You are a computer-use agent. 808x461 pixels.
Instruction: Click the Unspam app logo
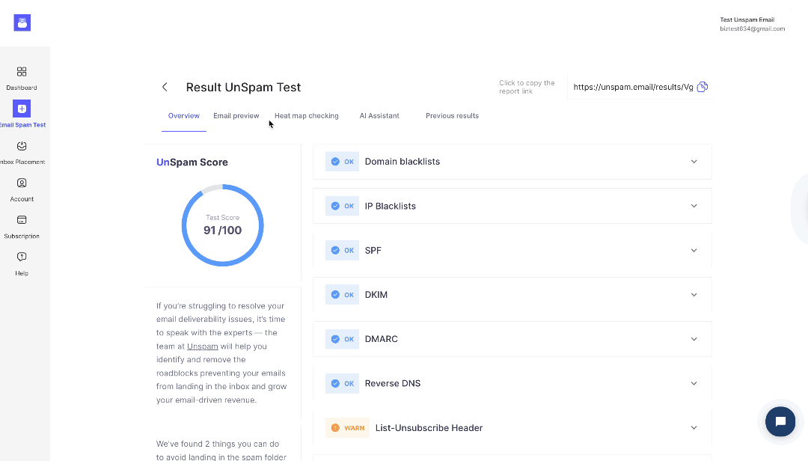tap(22, 22)
